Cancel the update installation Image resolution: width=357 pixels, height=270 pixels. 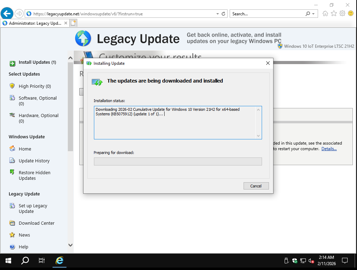click(256, 186)
